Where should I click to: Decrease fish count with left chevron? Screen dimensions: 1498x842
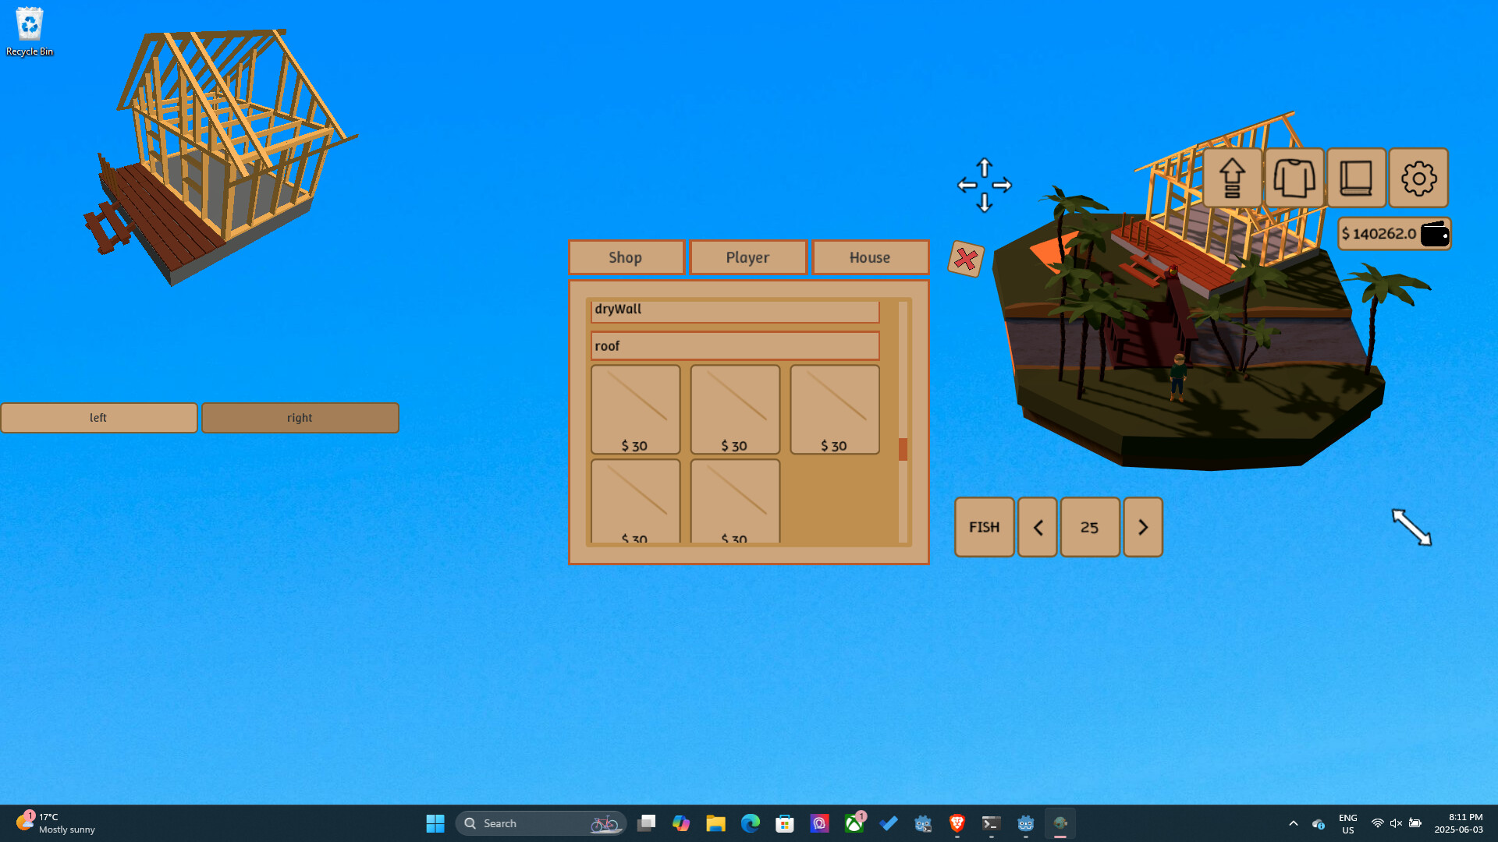1038,528
